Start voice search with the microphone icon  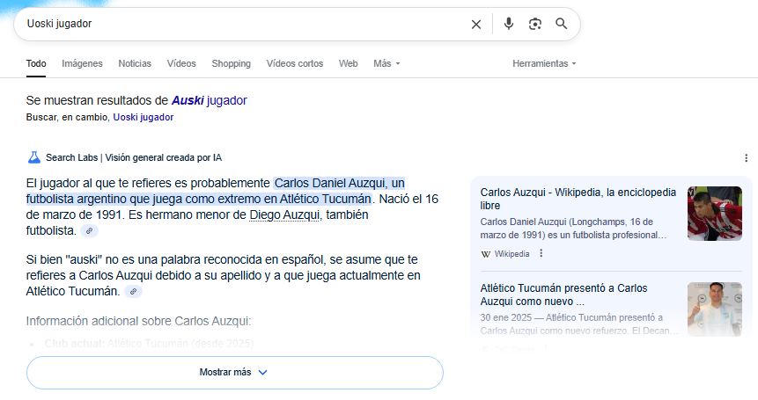click(x=509, y=24)
